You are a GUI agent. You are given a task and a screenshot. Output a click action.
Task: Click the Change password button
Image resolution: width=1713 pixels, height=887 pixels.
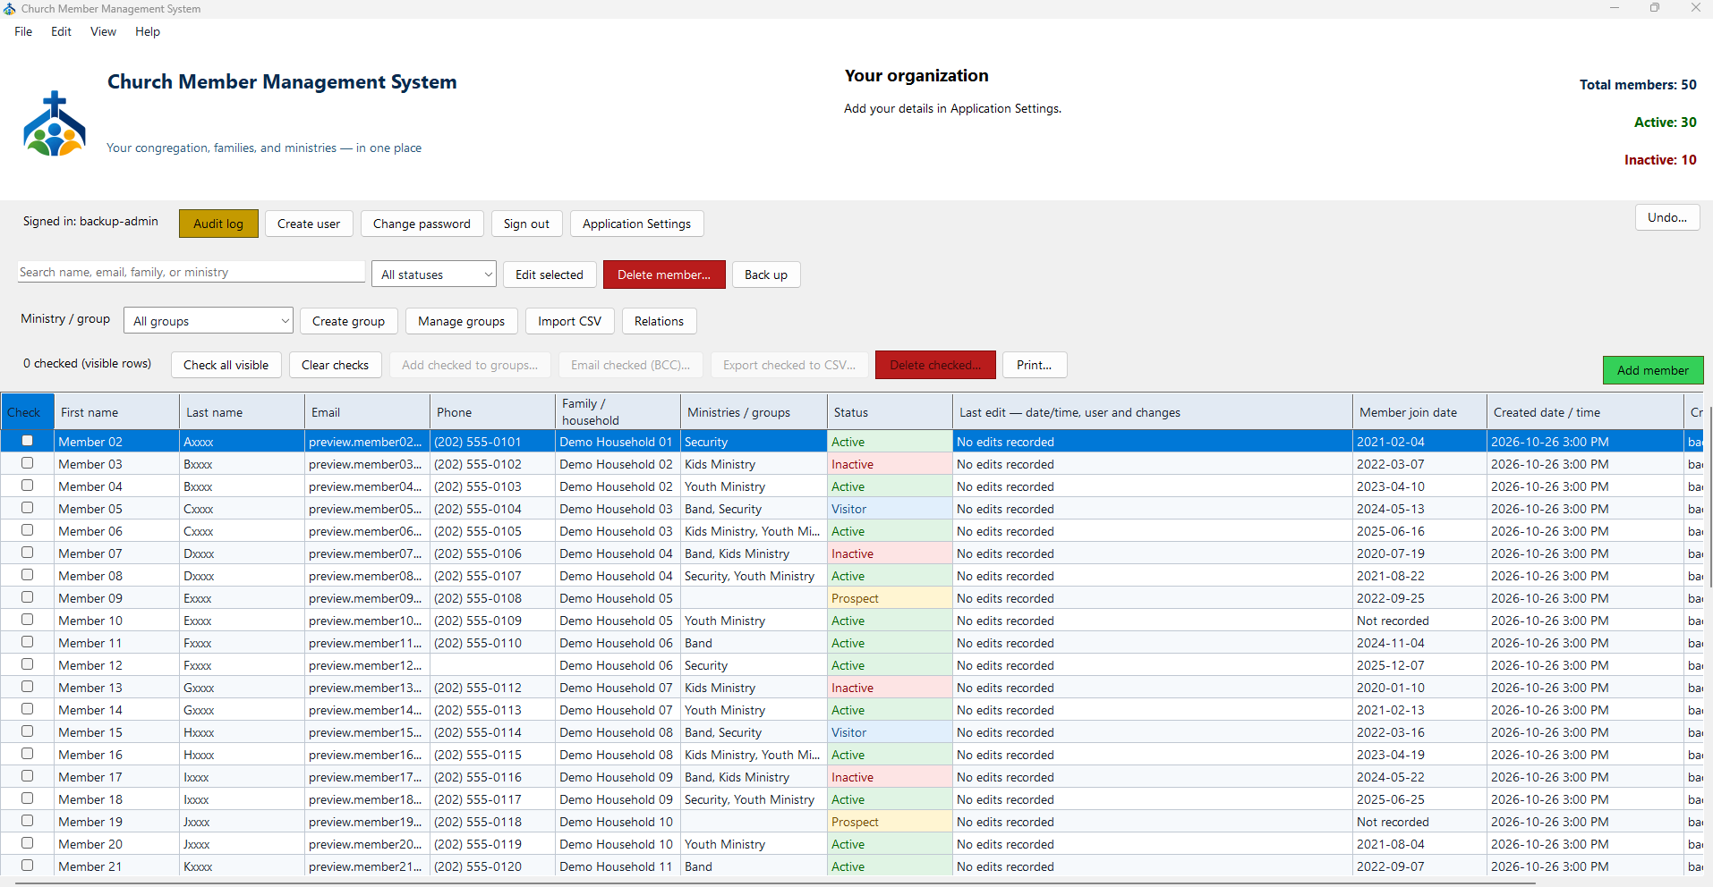click(x=422, y=224)
